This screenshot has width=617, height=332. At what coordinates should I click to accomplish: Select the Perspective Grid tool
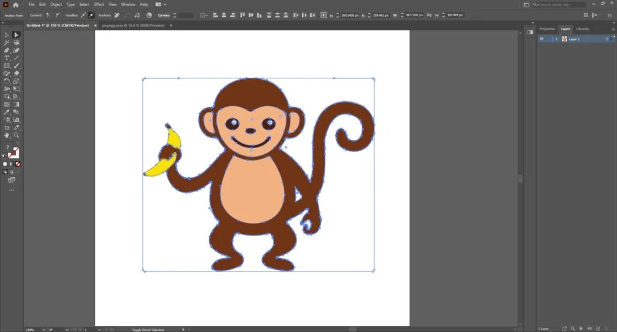tap(16, 96)
